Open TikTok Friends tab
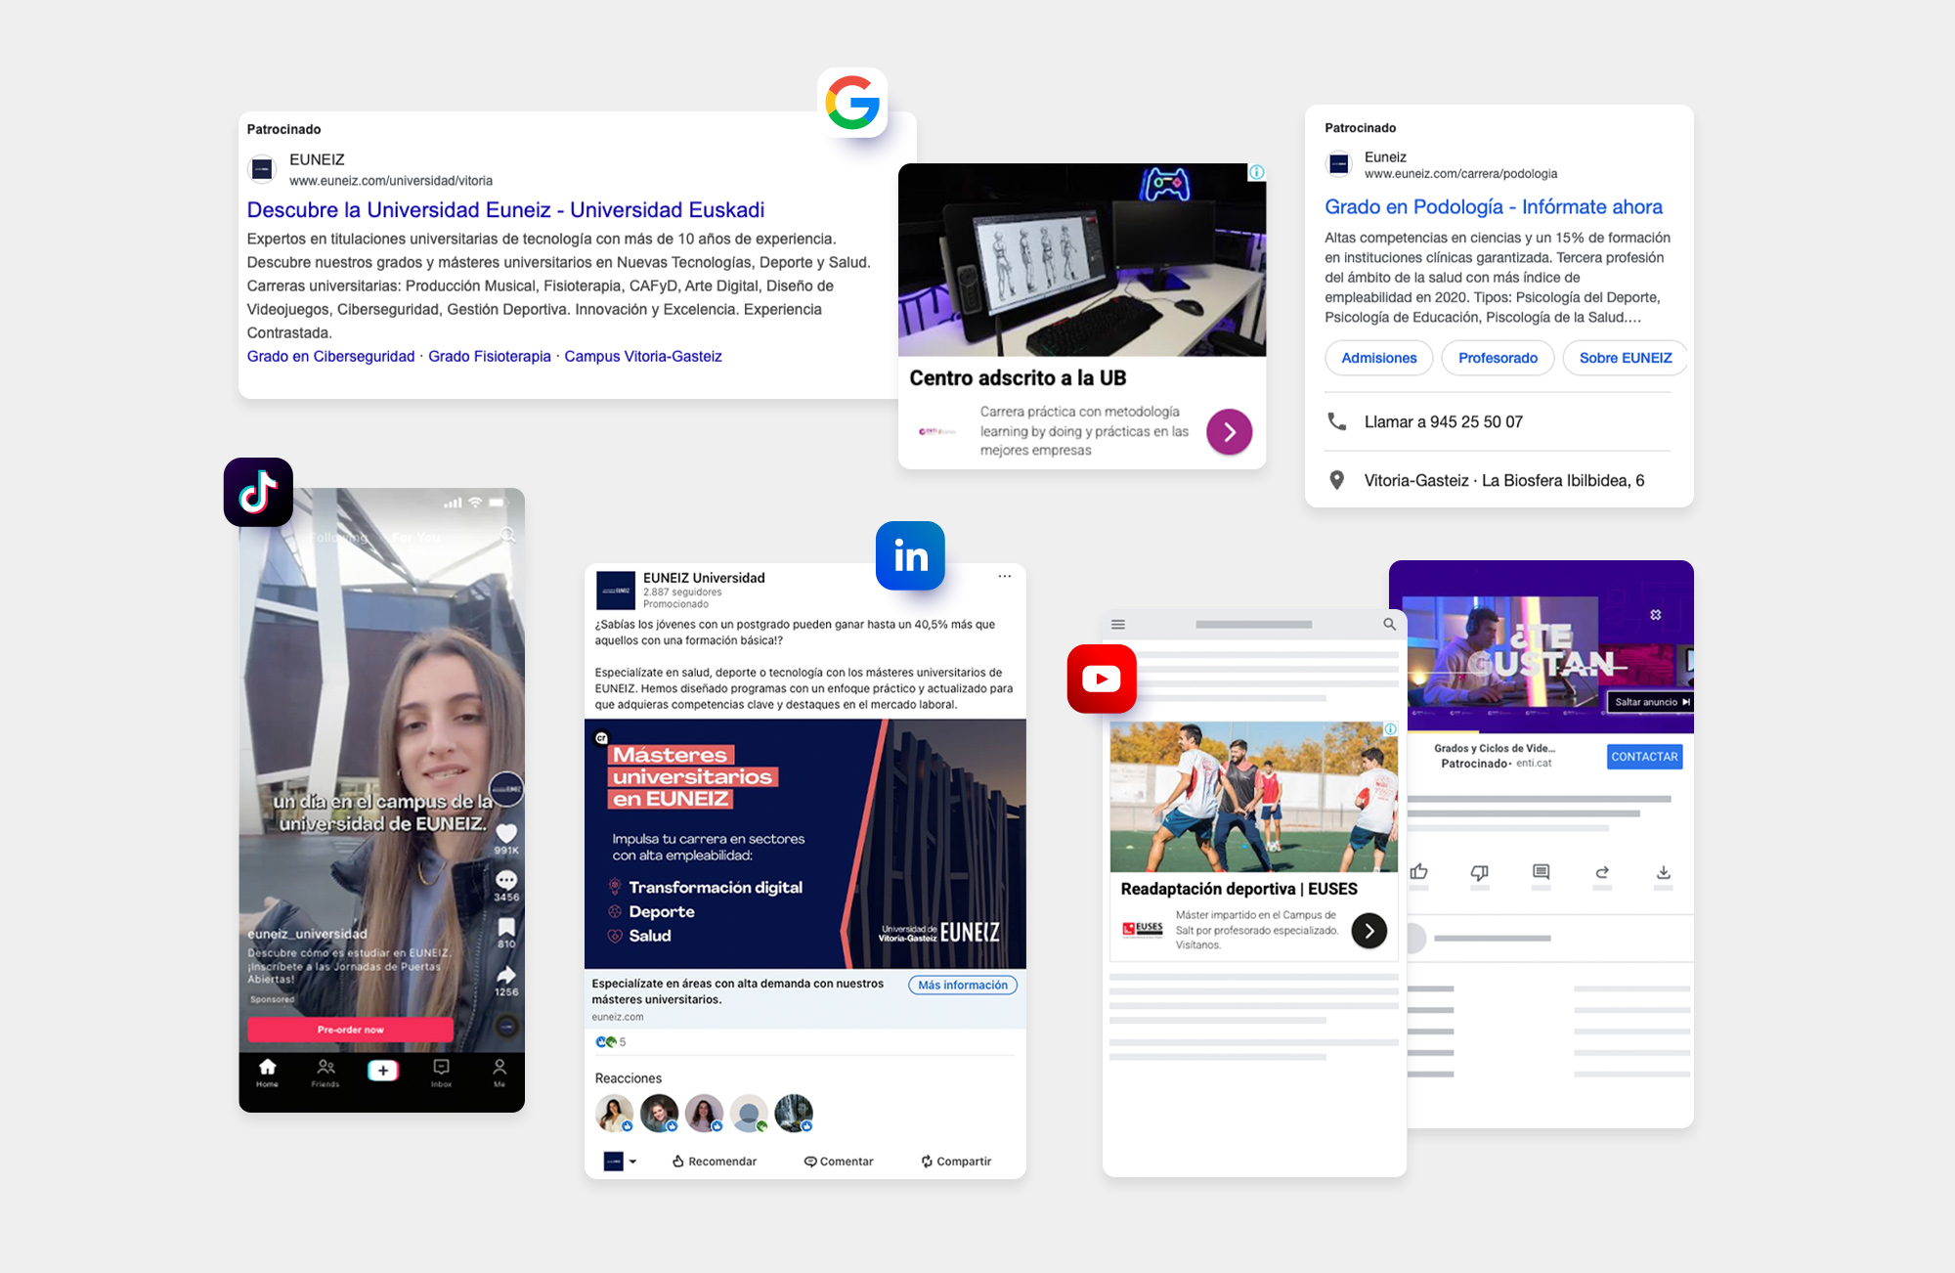The height and width of the screenshot is (1273, 1955). pos(326,1072)
